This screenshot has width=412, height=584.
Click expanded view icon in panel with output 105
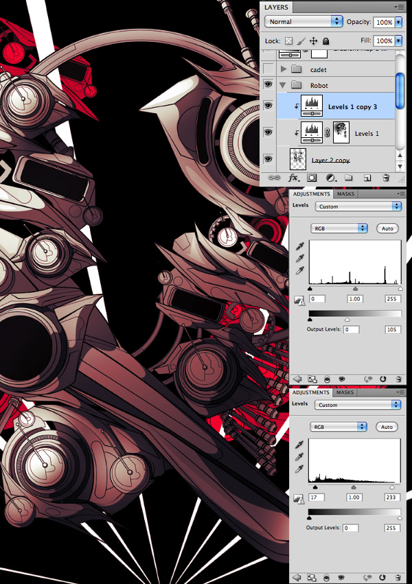pyautogui.click(x=312, y=379)
